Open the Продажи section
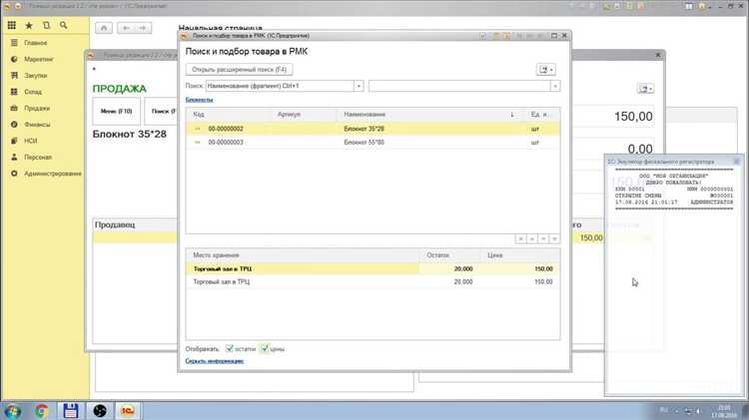 (x=37, y=109)
